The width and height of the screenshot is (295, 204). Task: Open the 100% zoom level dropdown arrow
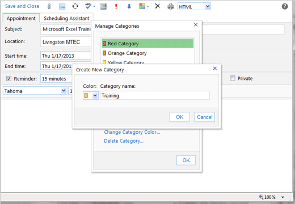tap(283, 197)
